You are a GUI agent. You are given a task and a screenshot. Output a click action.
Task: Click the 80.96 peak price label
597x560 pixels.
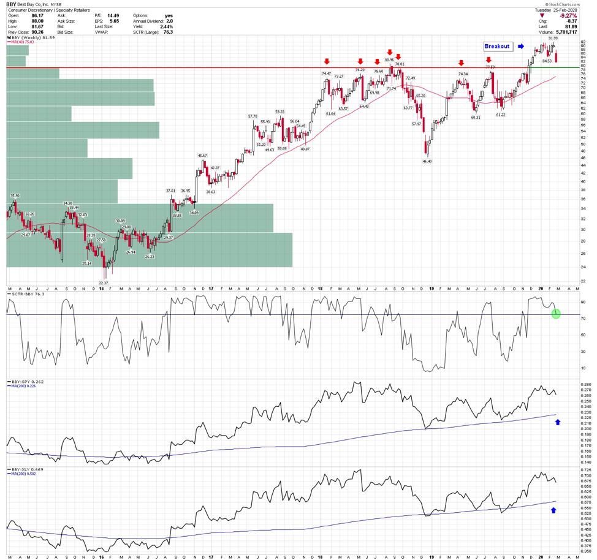pos(389,60)
